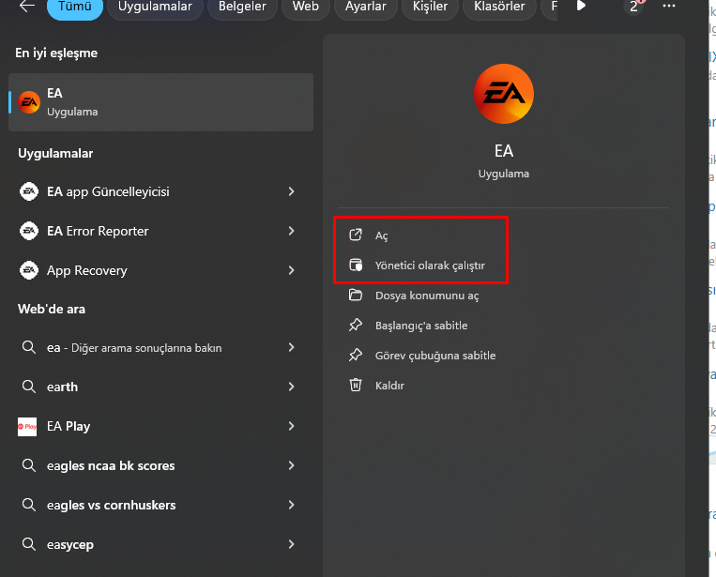716x577 pixels.
Task: Click the Aç action to open EA
Action: [x=381, y=235]
